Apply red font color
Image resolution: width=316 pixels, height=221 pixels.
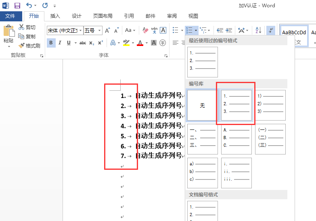pyautogui.click(x=140, y=43)
